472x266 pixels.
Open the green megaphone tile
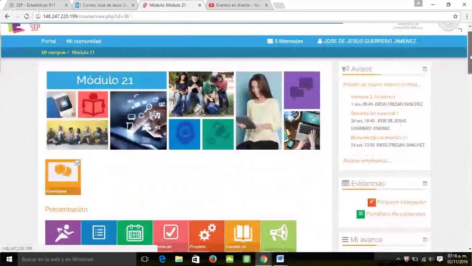point(278,235)
